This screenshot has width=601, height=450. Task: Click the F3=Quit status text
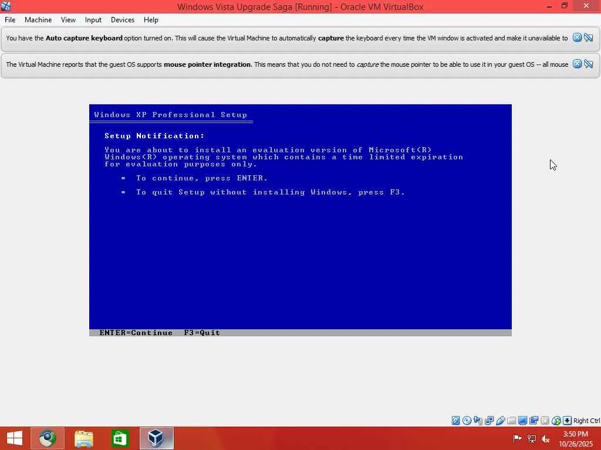coord(202,333)
